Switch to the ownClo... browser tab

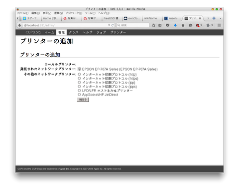coord(132,18)
